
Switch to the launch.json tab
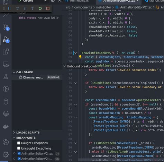tap(155, 1)
